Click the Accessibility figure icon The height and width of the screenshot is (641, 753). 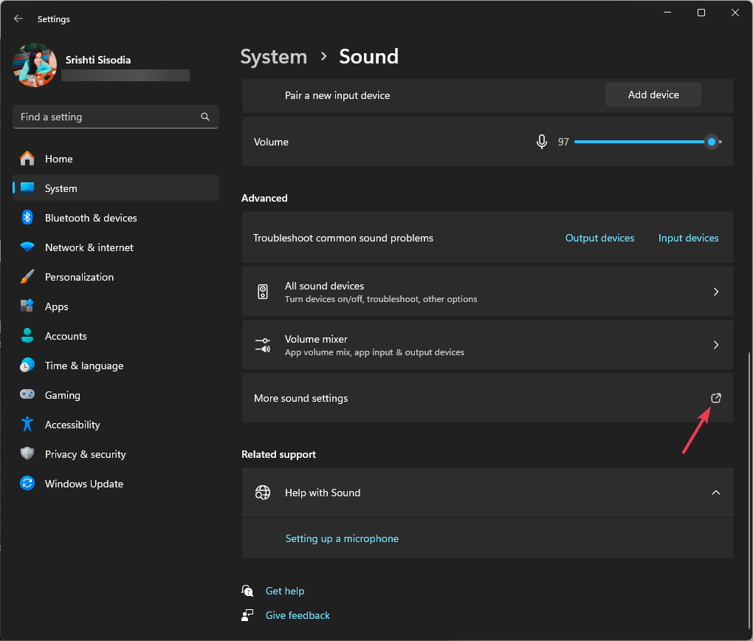27,425
